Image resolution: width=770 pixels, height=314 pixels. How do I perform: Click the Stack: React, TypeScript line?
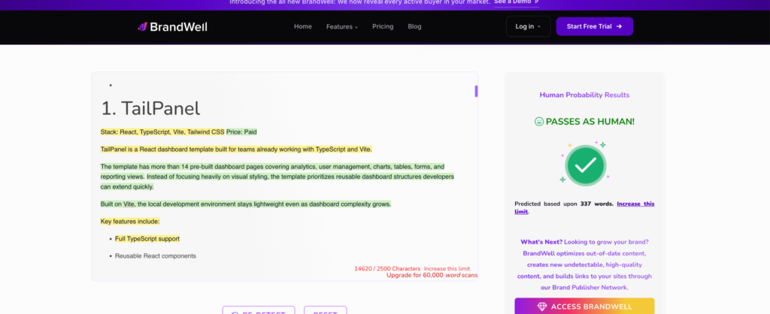162,132
